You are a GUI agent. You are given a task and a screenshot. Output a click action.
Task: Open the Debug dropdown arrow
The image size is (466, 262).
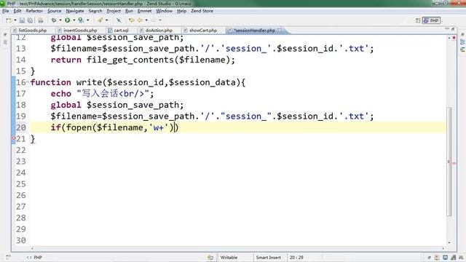pos(60,20)
